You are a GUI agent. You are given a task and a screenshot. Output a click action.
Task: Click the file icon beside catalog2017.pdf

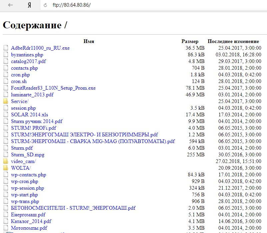pos(5,61)
